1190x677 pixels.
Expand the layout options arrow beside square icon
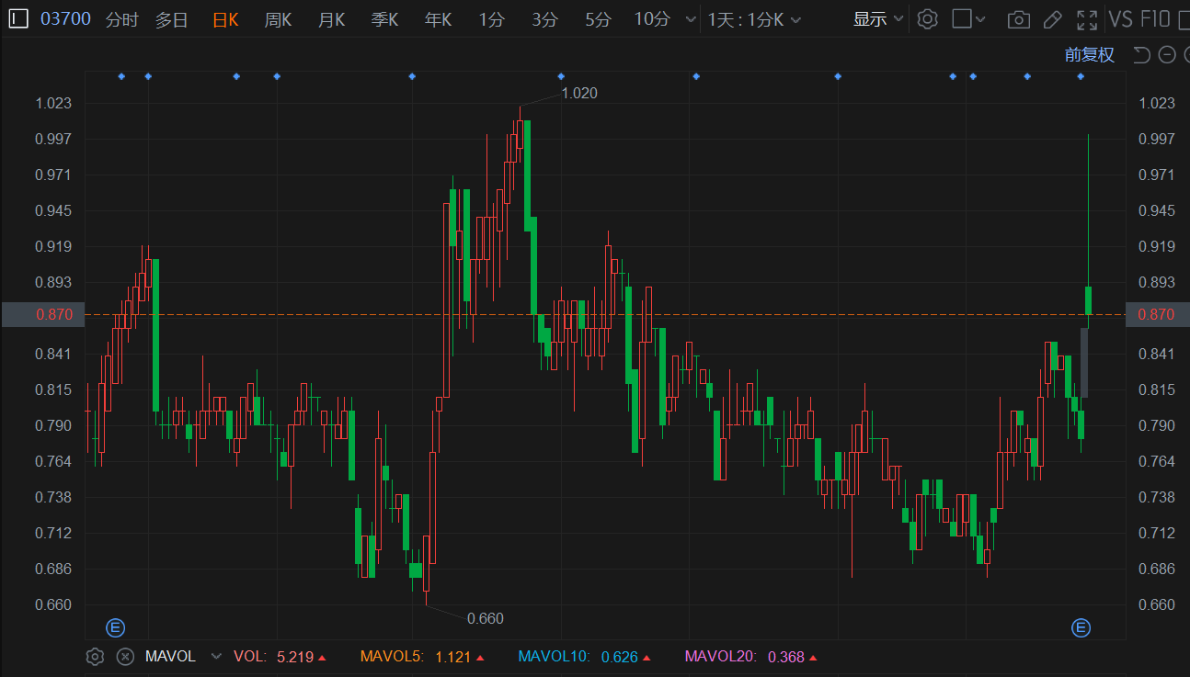[981, 19]
